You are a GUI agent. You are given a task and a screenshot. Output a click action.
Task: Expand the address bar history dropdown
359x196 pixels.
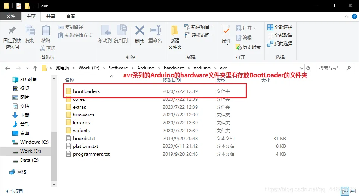302,68
